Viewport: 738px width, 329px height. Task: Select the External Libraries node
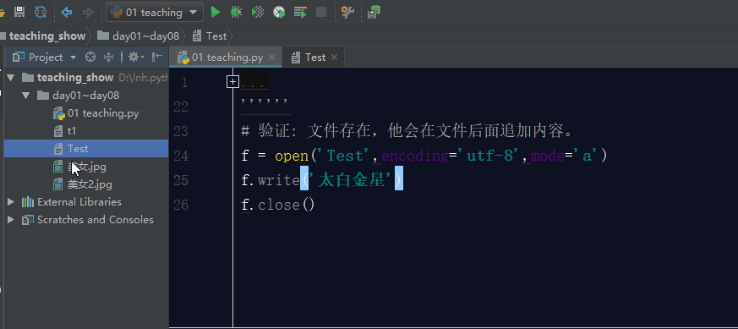[x=79, y=202]
